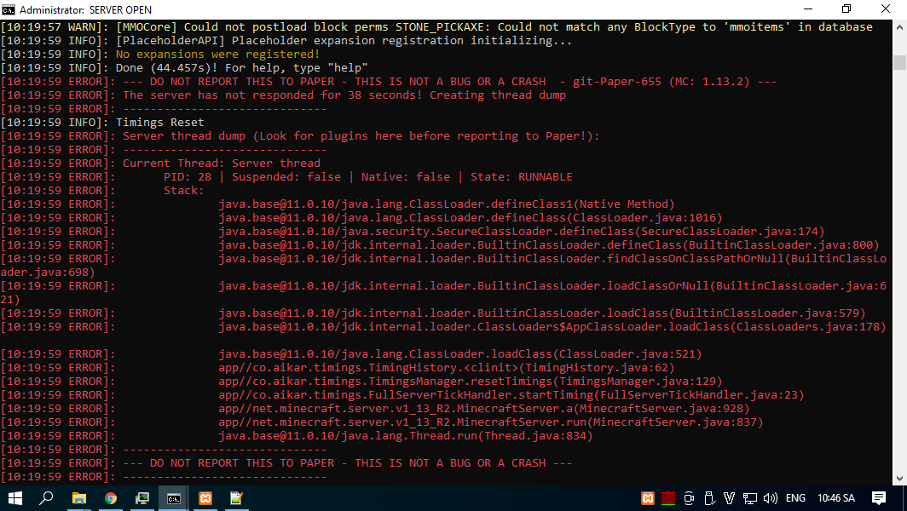Open the Action Center notifications icon
The height and width of the screenshot is (511, 907).
coord(879,498)
